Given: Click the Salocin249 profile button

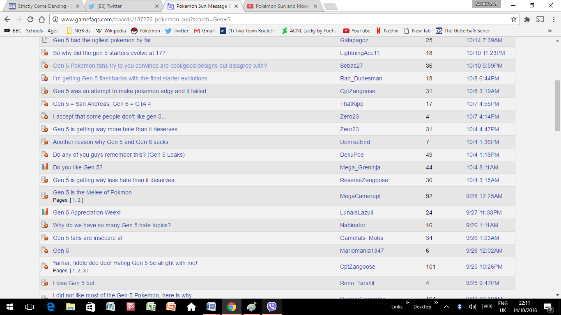Looking at the screenshot, I should (486, 4).
